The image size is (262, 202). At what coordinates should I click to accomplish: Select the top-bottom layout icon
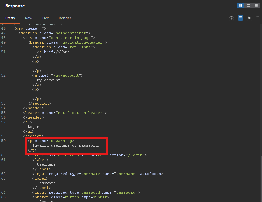point(248,6)
